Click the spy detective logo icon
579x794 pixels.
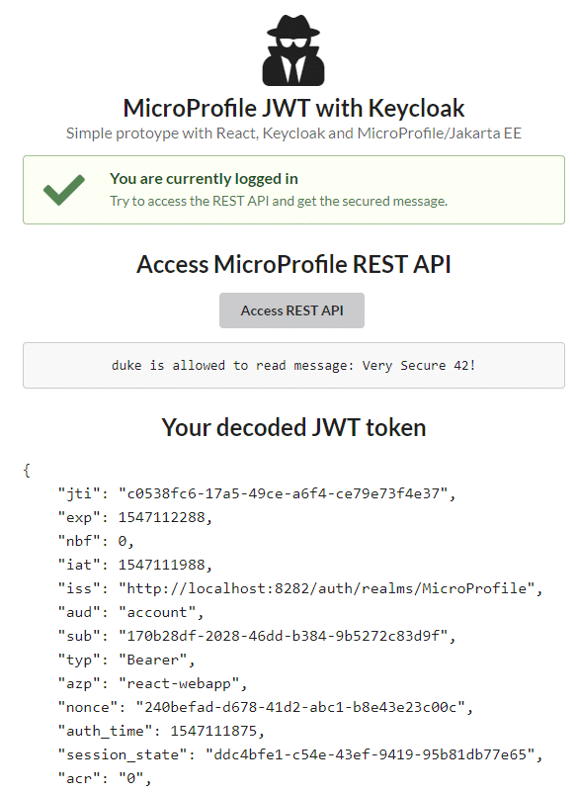[293, 50]
